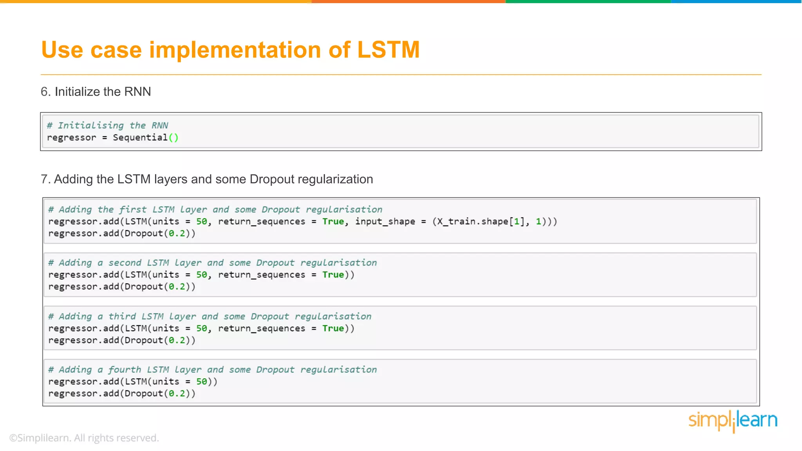The width and height of the screenshot is (802, 451).
Task: Click the Dropout(0.2) line in the first LSTM block
Action: click(122, 233)
